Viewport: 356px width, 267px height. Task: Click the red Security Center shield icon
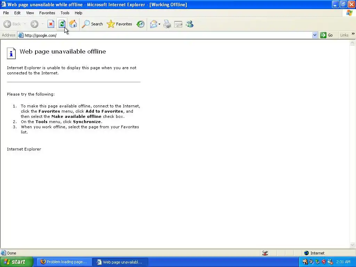click(324, 262)
